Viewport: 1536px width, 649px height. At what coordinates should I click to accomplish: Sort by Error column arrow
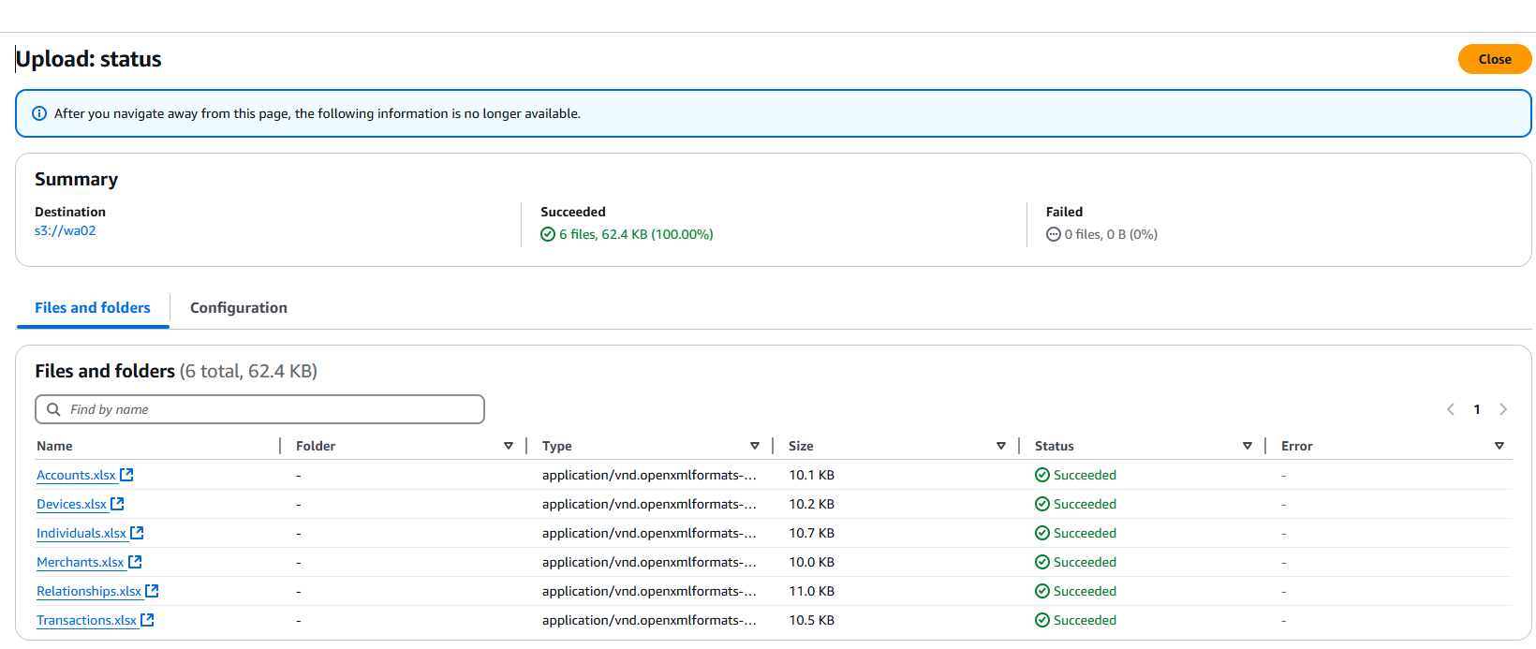pyautogui.click(x=1499, y=446)
